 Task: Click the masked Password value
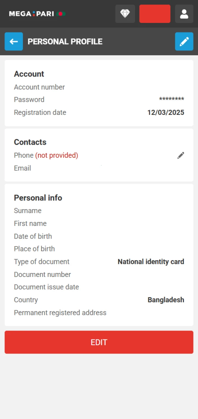pos(172,100)
